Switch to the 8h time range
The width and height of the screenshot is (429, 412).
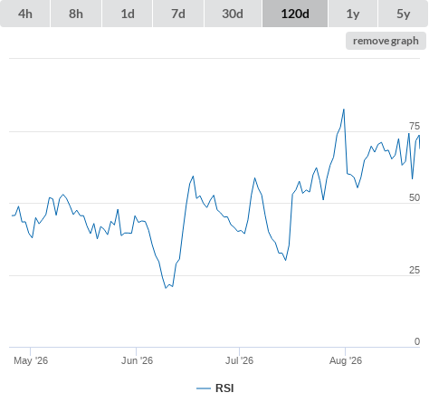click(76, 14)
